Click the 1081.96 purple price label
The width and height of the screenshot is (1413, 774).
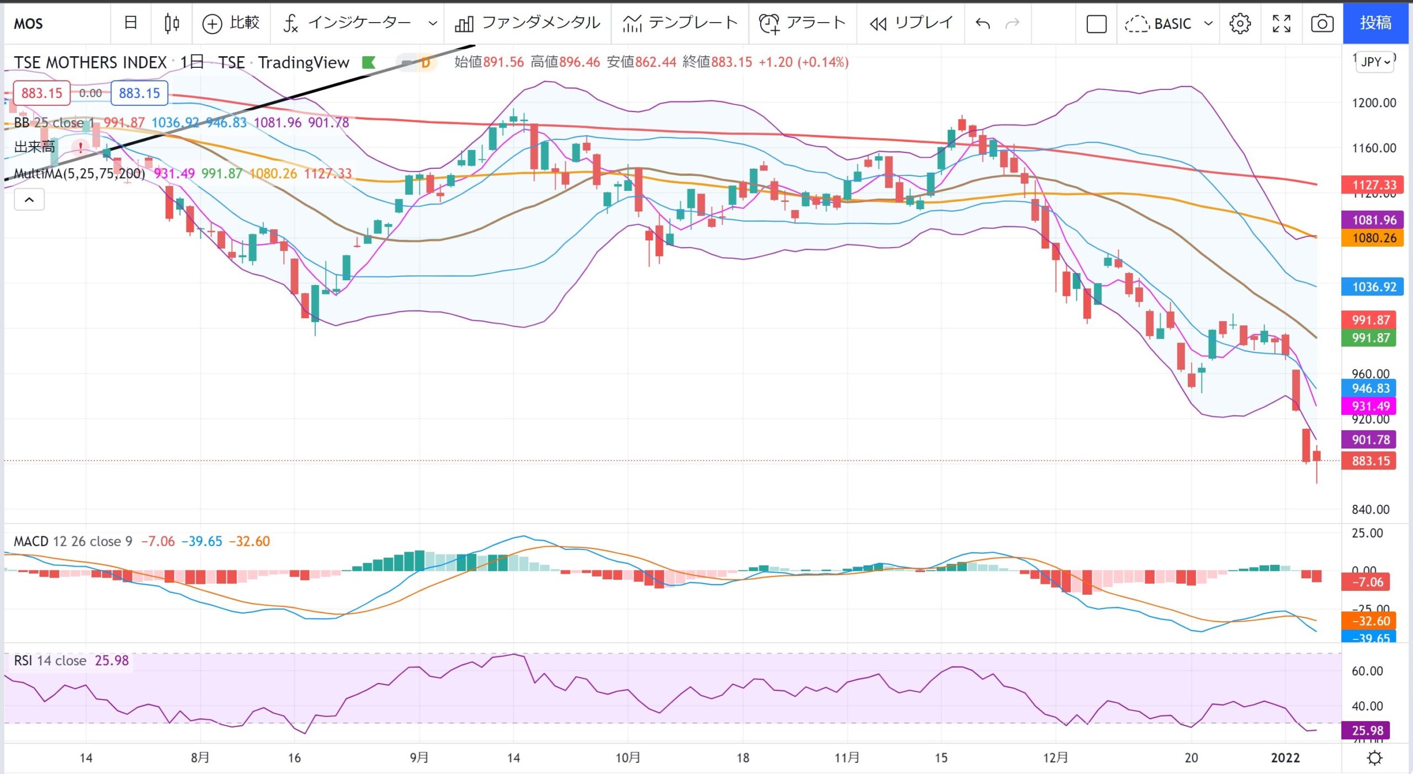pyautogui.click(x=1373, y=220)
